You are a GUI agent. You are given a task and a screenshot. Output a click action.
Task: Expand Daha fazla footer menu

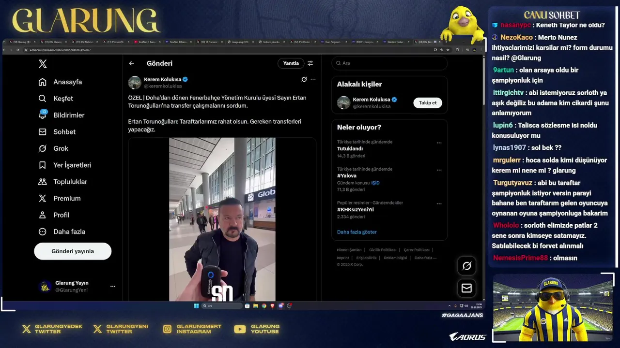point(425,258)
